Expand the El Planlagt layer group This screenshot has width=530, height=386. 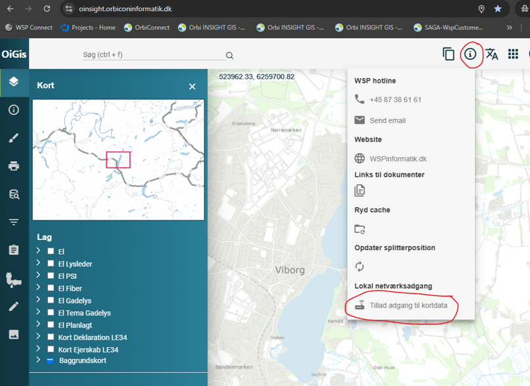(38, 324)
